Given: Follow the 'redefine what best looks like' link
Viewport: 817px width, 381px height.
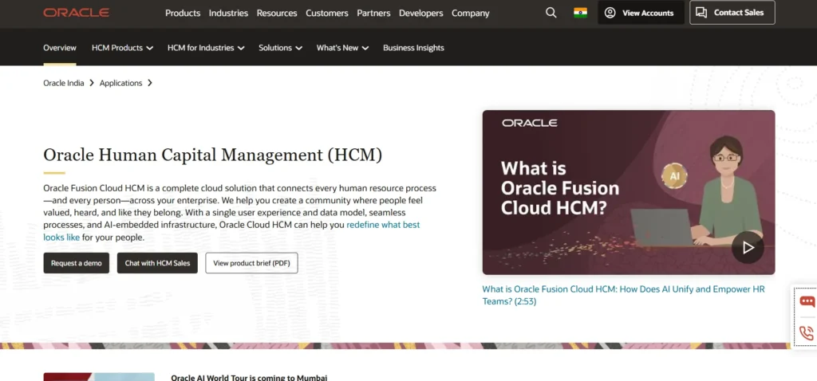Looking at the screenshot, I should coord(383,225).
